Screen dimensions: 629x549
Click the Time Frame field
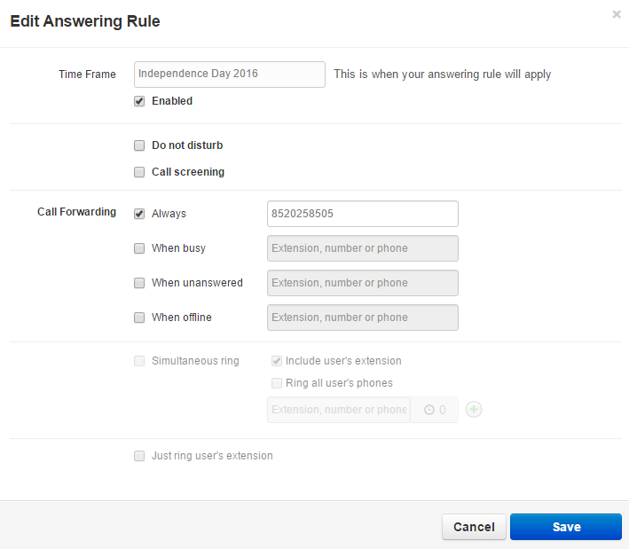click(230, 74)
